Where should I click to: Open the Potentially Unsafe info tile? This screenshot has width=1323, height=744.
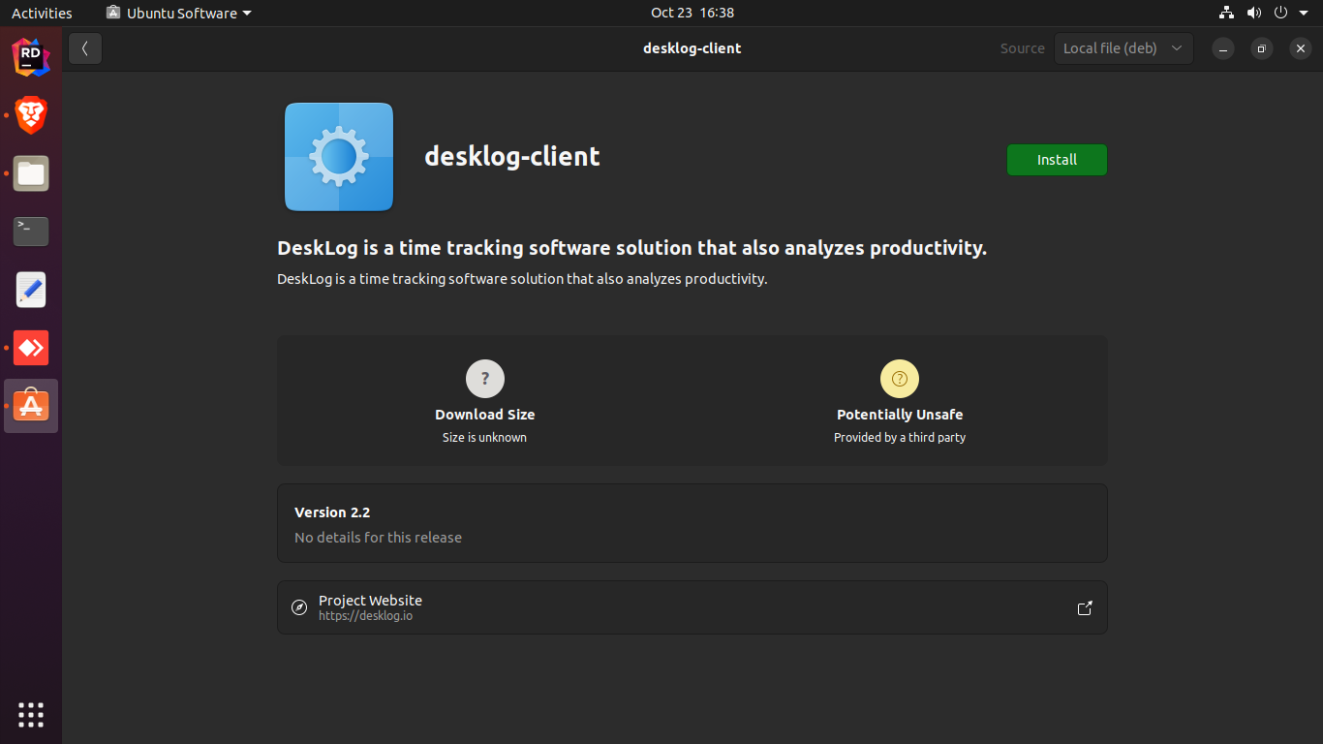[x=900, y=401]
